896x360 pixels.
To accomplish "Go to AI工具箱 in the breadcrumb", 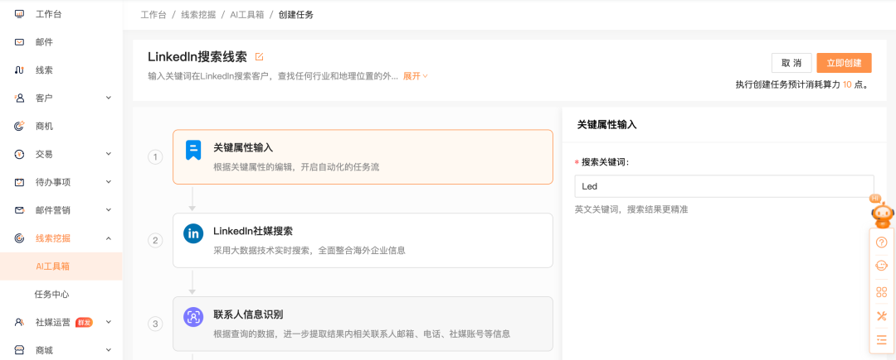I will [x=248, y=15].
